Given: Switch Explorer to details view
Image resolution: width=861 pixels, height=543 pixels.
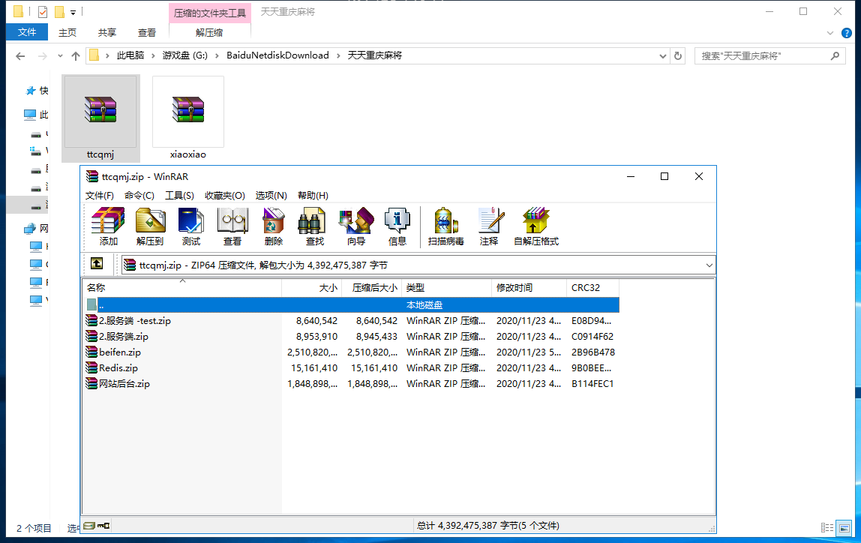Looking at the screenshot, I should click(x=827, y=528).
